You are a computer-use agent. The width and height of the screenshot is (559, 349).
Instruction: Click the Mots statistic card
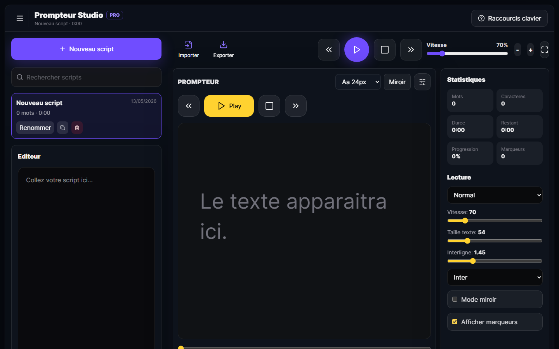[x=470, y=100]
